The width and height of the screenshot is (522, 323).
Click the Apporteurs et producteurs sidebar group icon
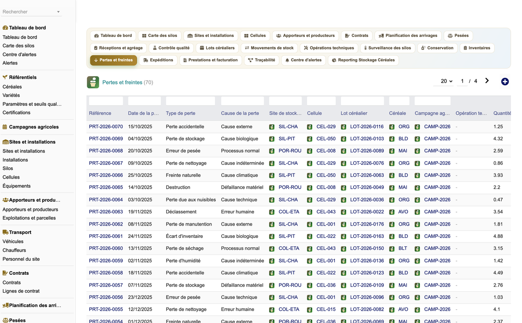click(x=5, y=200)
